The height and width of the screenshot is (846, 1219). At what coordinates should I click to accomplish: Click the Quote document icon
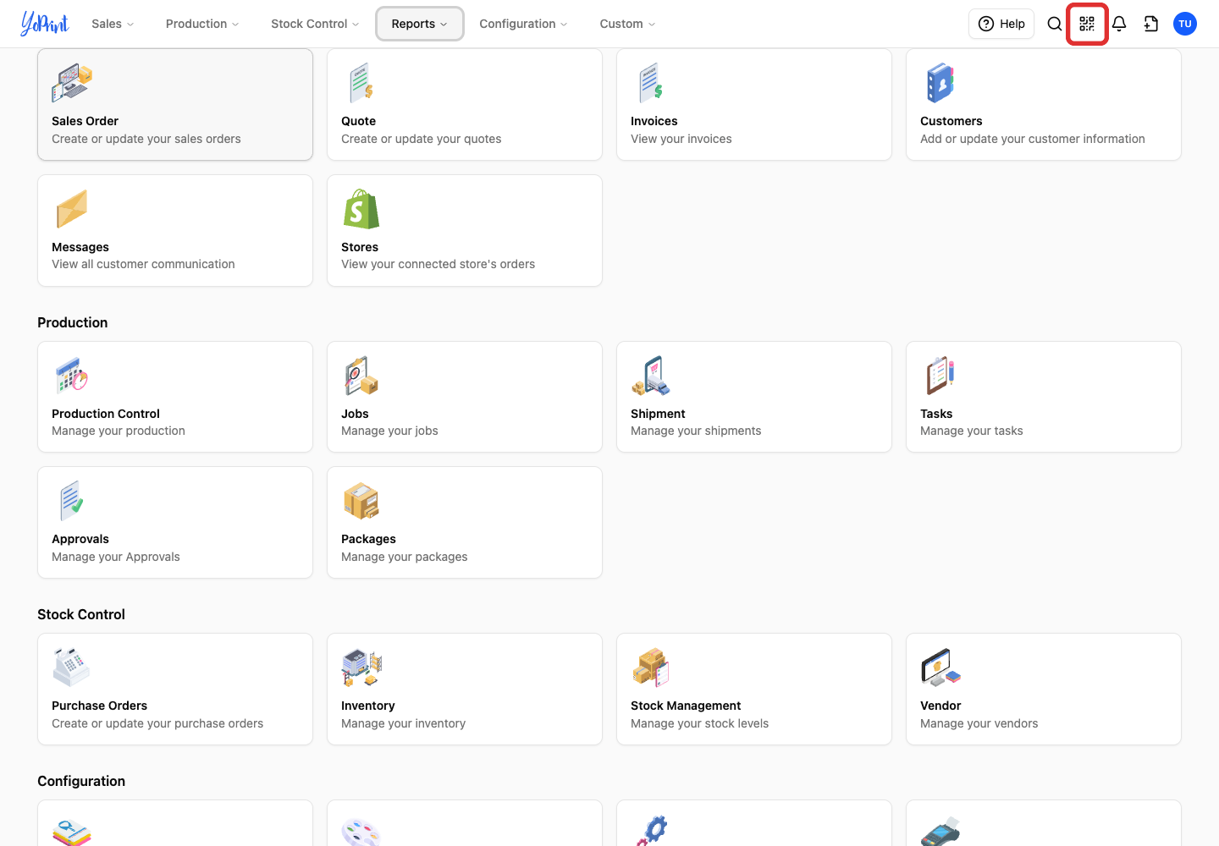[x=361, y=83]
